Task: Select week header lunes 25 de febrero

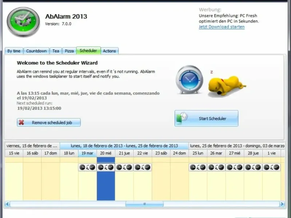Action: tap(237, 146)
